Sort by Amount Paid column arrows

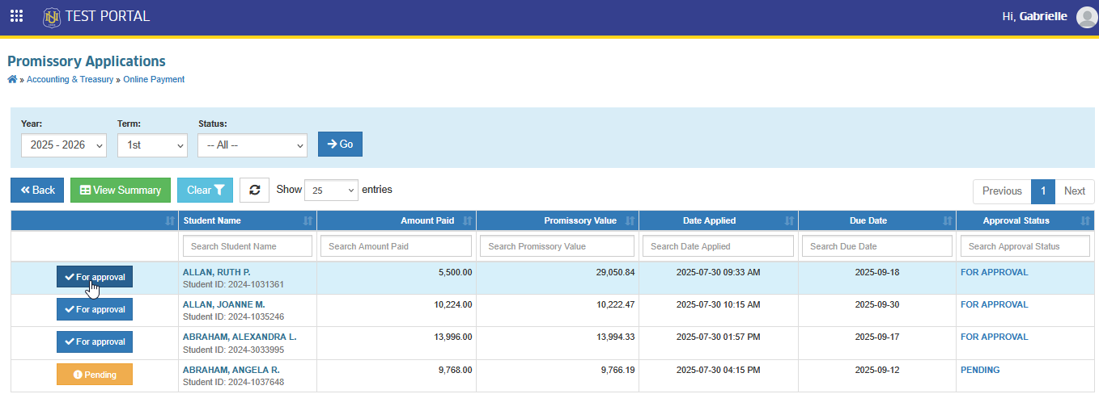[x=467, y=220]
